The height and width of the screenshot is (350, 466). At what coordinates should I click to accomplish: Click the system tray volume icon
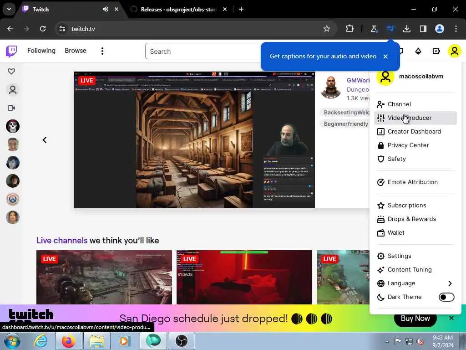point(420,341)
